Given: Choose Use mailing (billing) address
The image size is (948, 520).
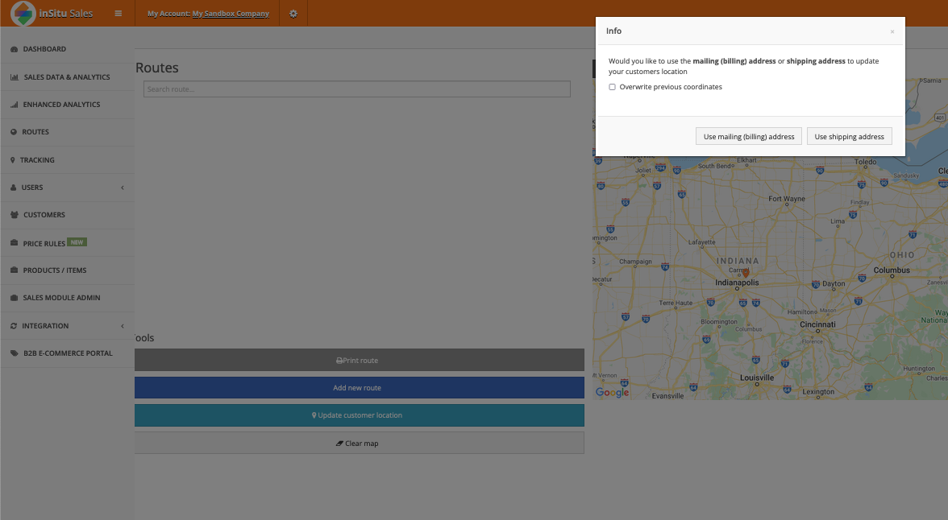Looking at the screenshot, I should [748, 137].
